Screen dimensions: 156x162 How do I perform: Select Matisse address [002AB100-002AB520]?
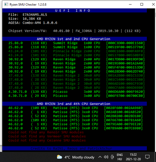(123, 112)
